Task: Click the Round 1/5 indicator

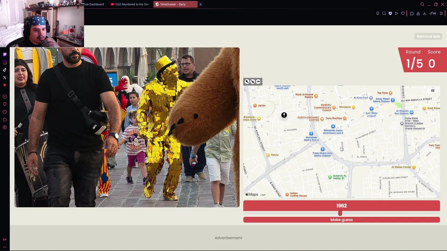Action: point(414,60)
